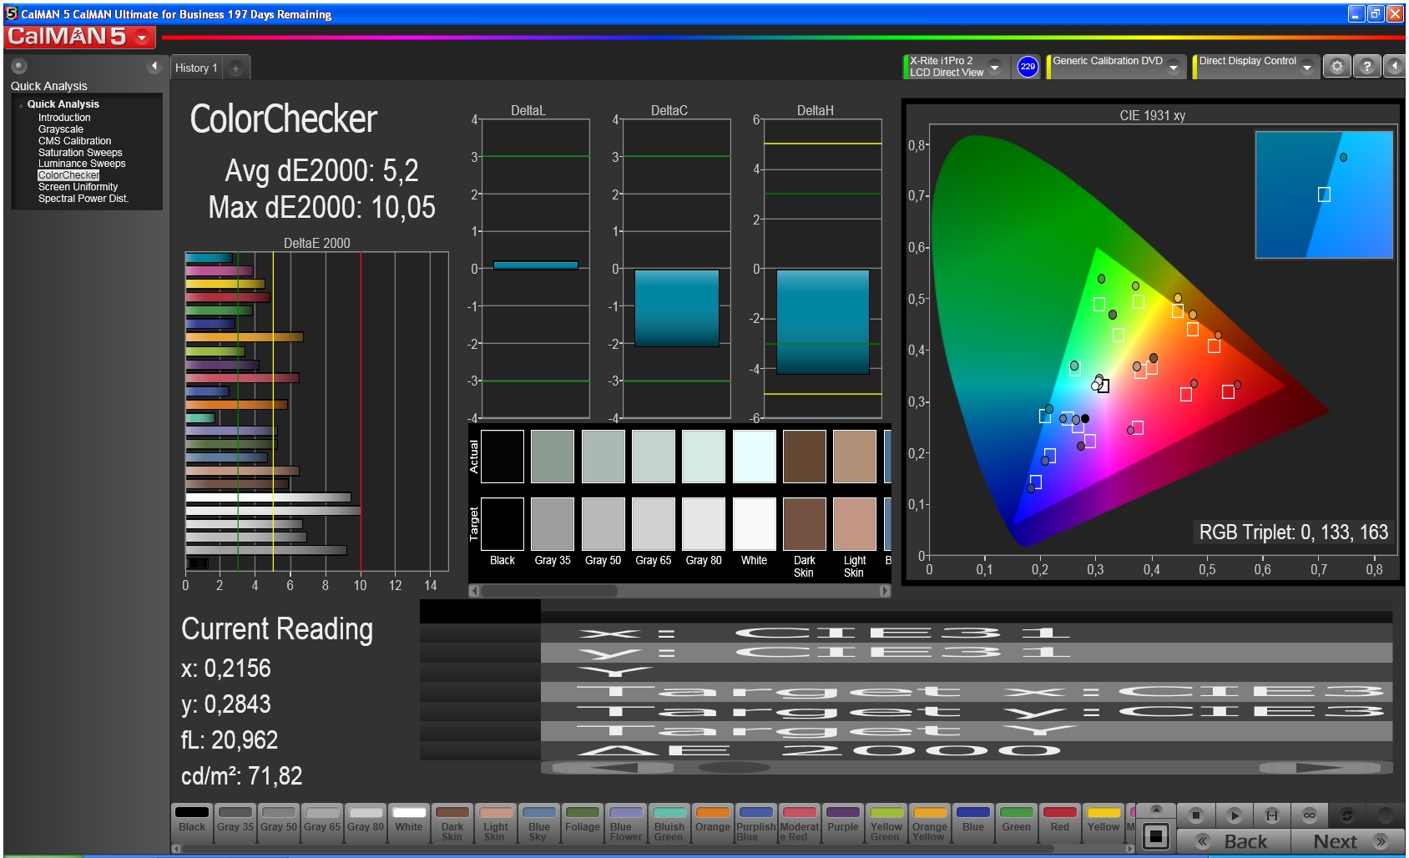This screenshot has width=1409, height=858.
Task: Open the Direct Display Control dropdown
Action: pos(1307,67)
